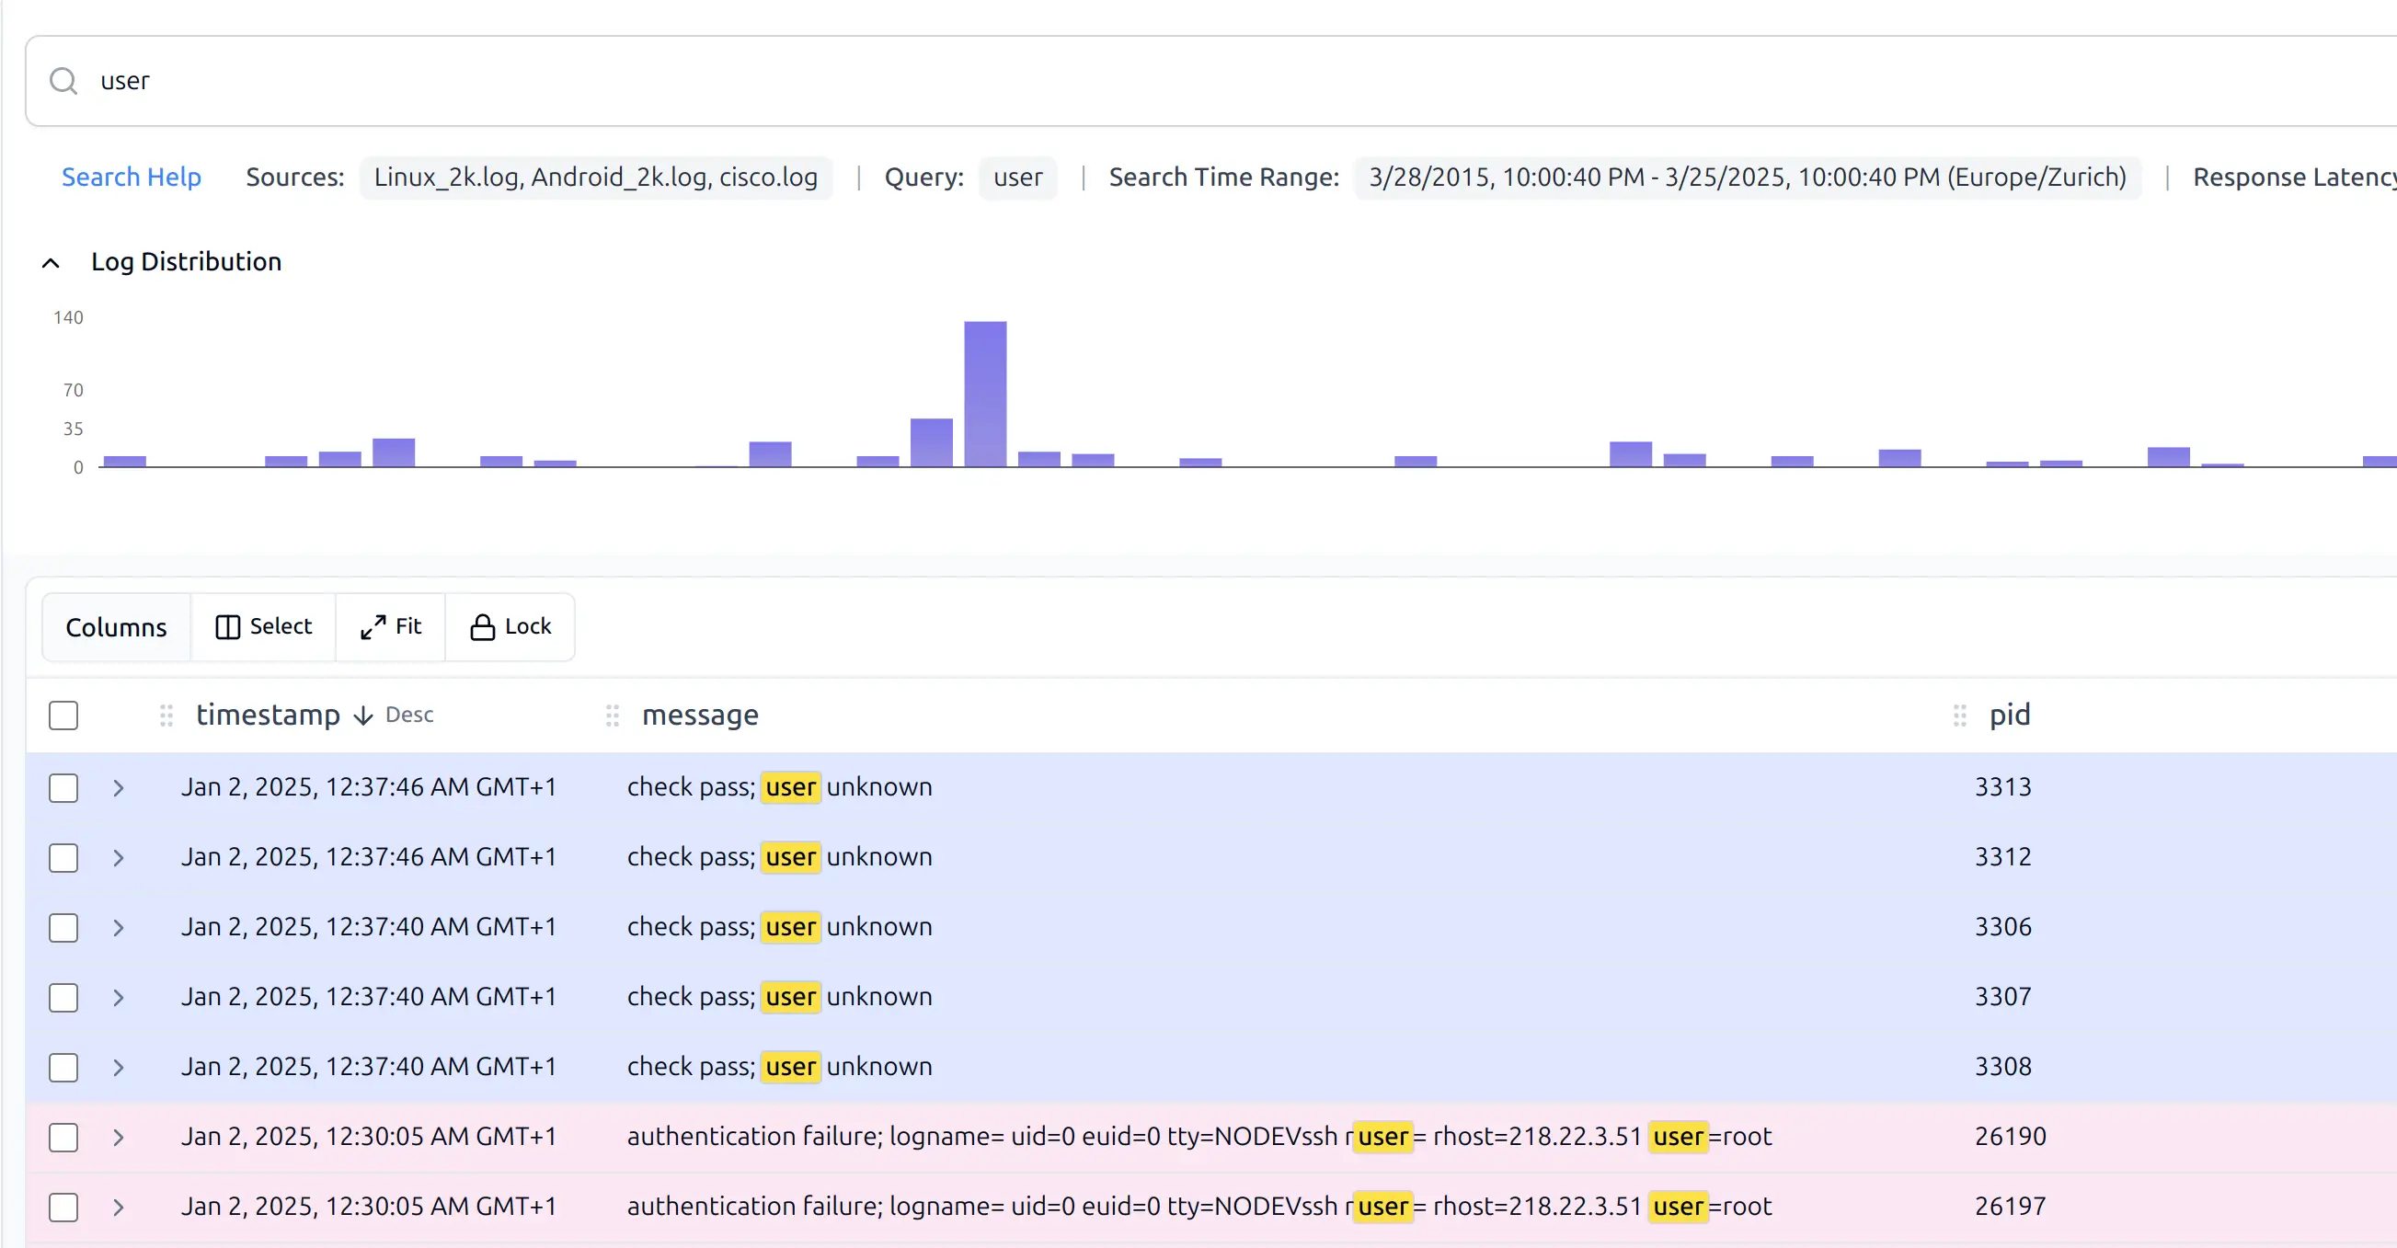The image size is (2397, 1248).
Task: Click the padlock icon on Lock button
Action: pyautogui.click(x=481, y=626)
